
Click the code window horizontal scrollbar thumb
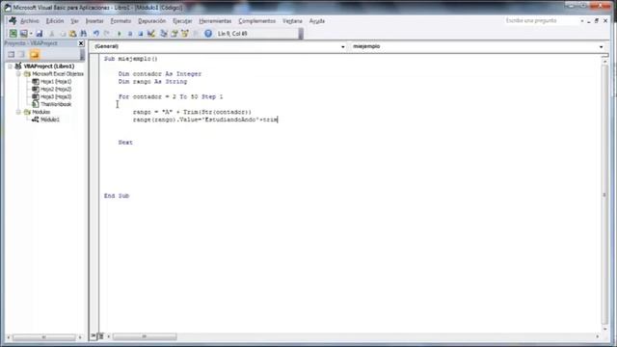145,336
